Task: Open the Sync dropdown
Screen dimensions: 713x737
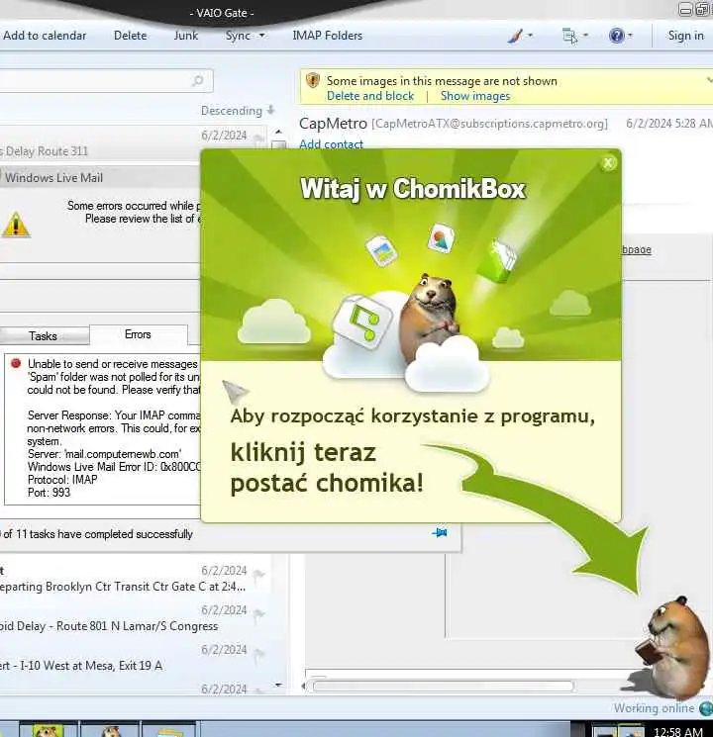Action: pos(245,36)
